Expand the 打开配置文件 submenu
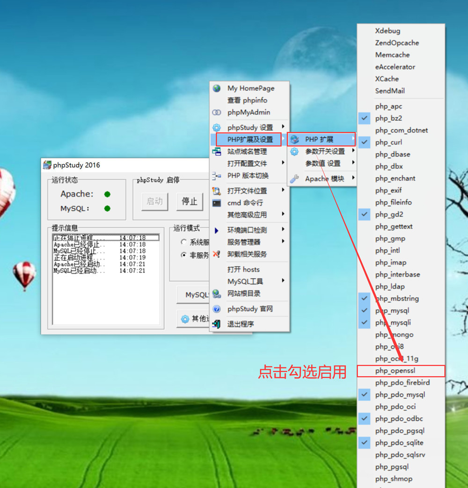 click(x=248, y=164)
